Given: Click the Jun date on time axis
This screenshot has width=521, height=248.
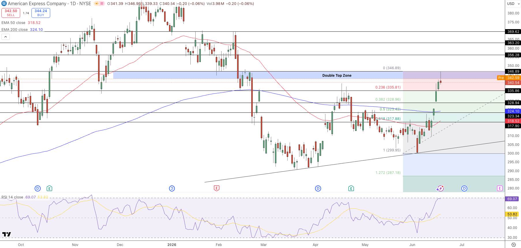Looking at the screenshot, I should 412,245.
